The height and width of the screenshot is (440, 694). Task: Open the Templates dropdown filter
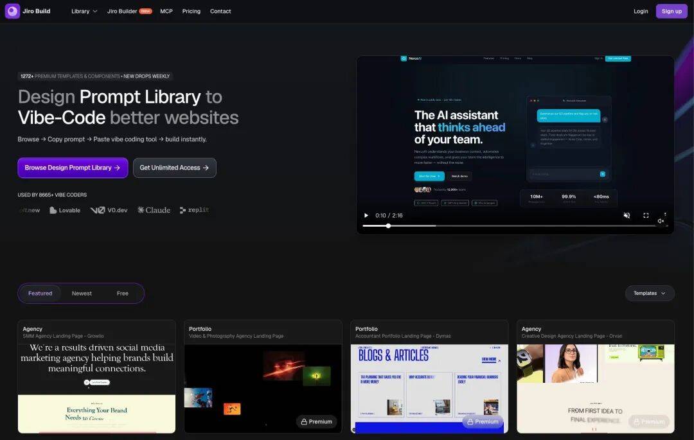point(650,293)
